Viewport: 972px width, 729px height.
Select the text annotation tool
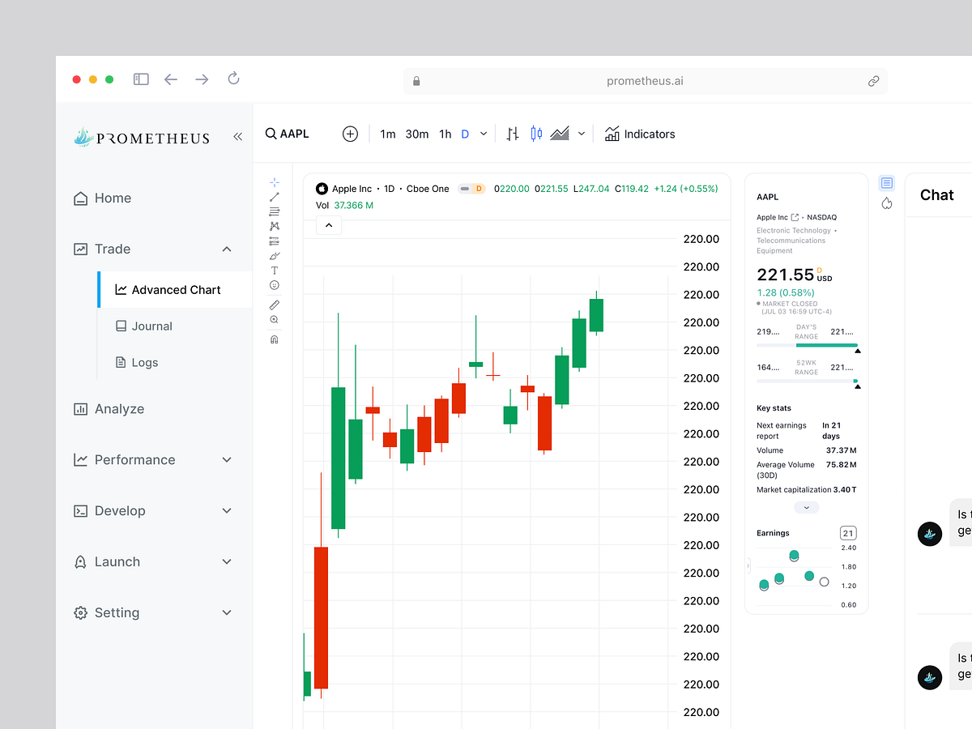(275, 271)
